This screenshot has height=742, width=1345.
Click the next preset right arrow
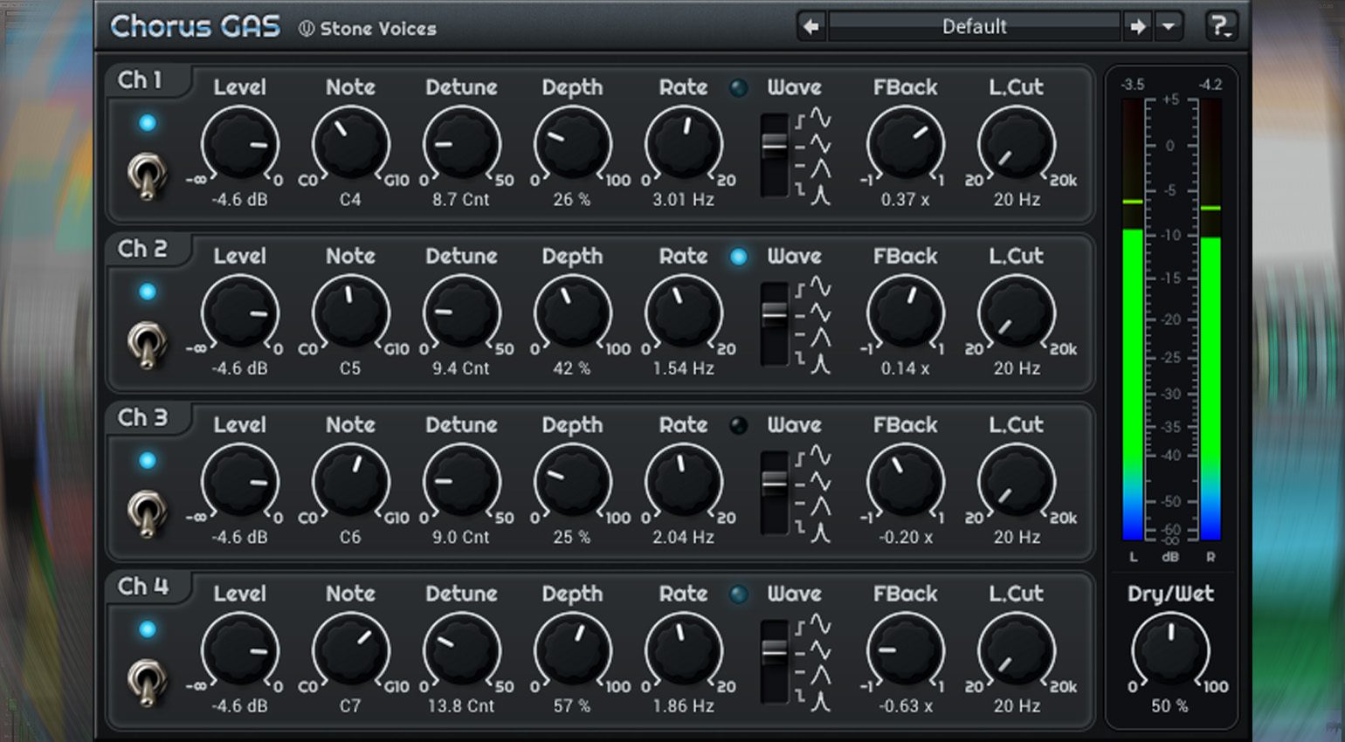tap(1137, 27)
